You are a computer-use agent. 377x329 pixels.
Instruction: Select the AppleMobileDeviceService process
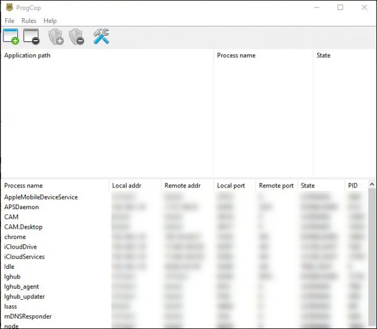[x=41, y=197]
